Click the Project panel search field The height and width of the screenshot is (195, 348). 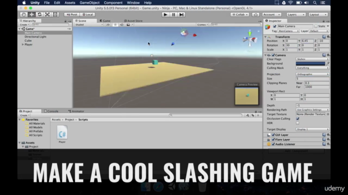pos(206,115)
